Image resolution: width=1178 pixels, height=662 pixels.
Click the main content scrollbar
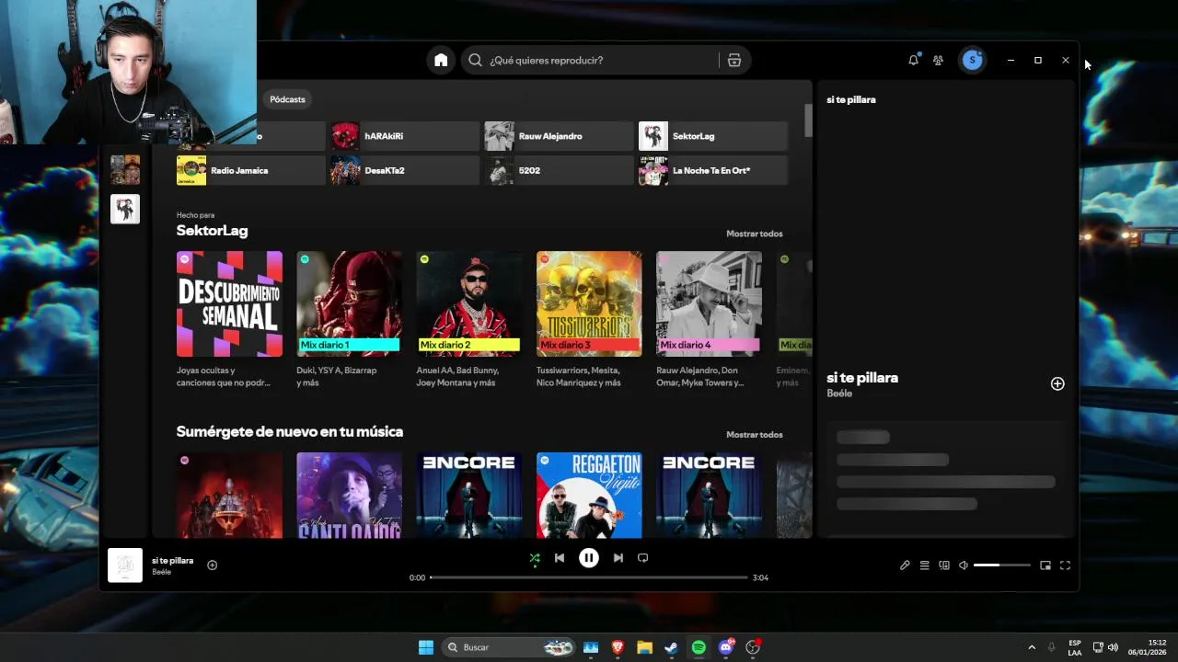click(809, 120)
